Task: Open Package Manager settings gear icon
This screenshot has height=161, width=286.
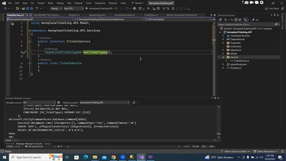Action: [x=59, y=102]
